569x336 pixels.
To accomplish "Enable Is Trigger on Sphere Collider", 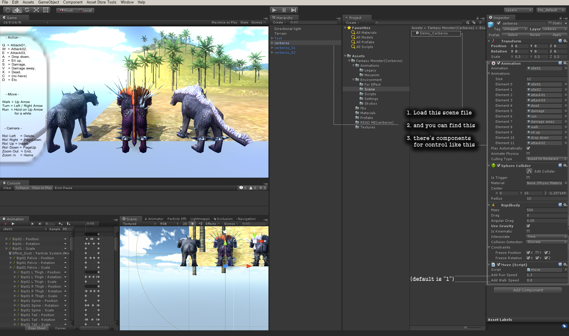I will click(x=528, y=178).
